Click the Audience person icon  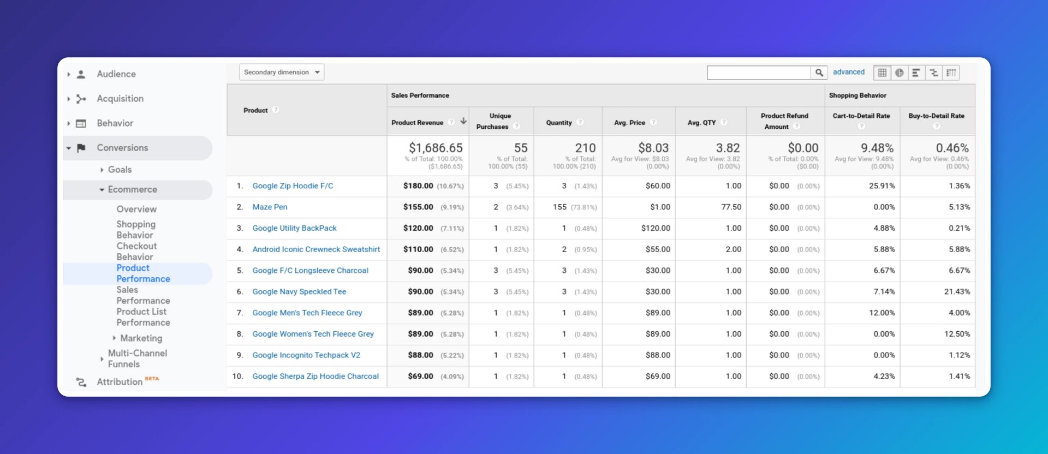(81, 74)
